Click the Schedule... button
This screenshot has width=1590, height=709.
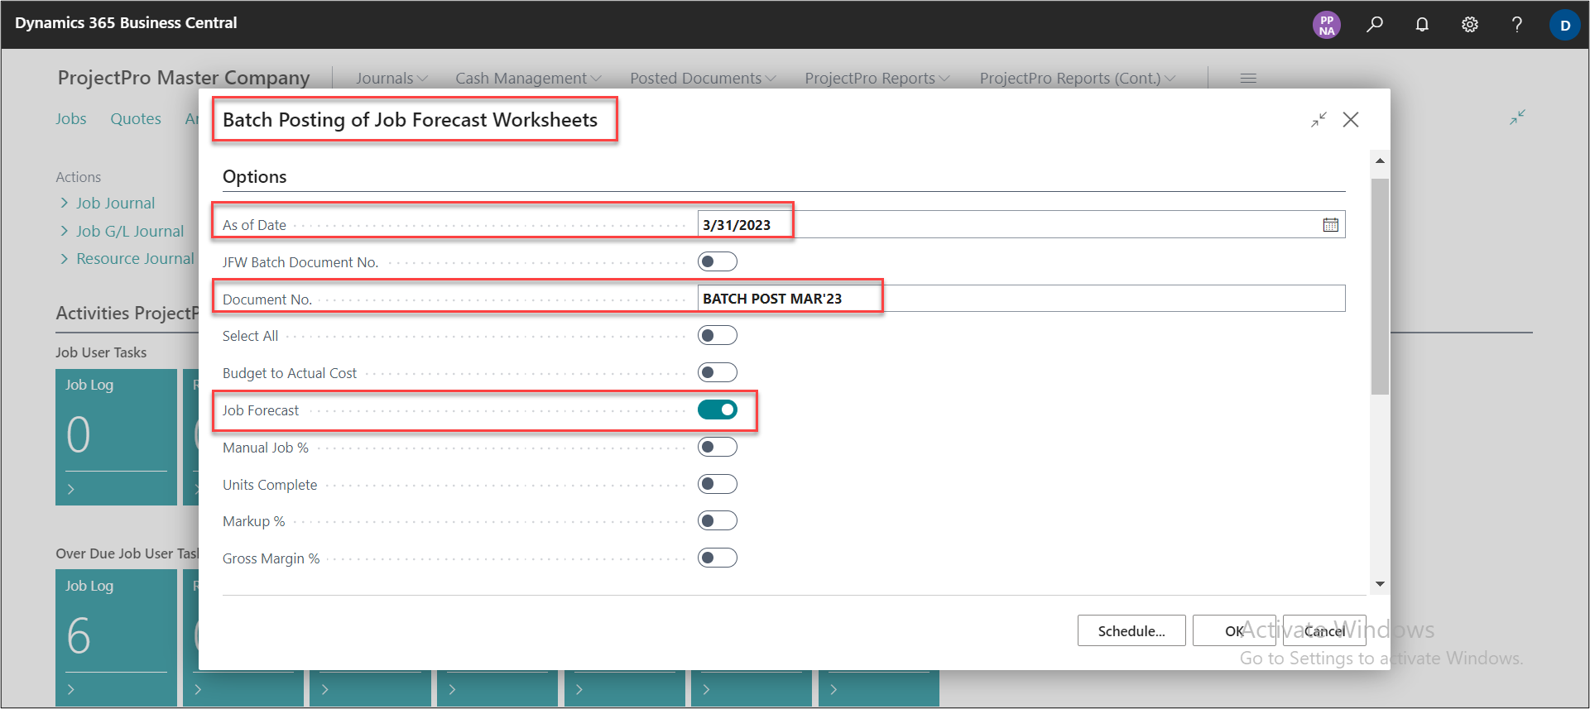[x=1131, y=630]
